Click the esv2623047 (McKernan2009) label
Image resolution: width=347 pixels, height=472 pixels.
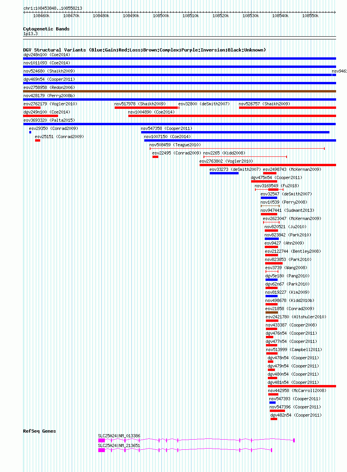[292, 218]
